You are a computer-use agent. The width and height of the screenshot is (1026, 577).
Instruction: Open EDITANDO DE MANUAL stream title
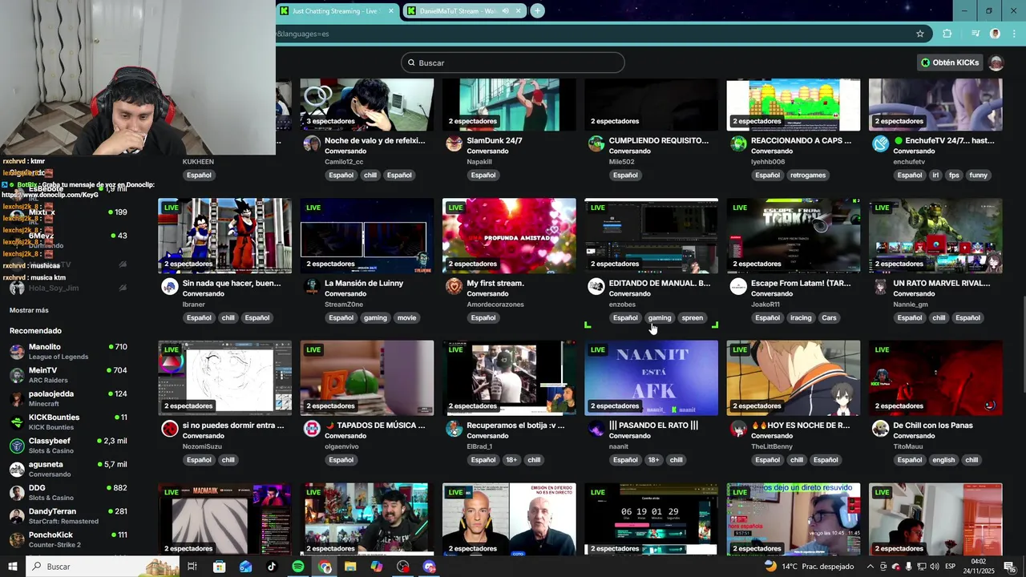(660, 283)
